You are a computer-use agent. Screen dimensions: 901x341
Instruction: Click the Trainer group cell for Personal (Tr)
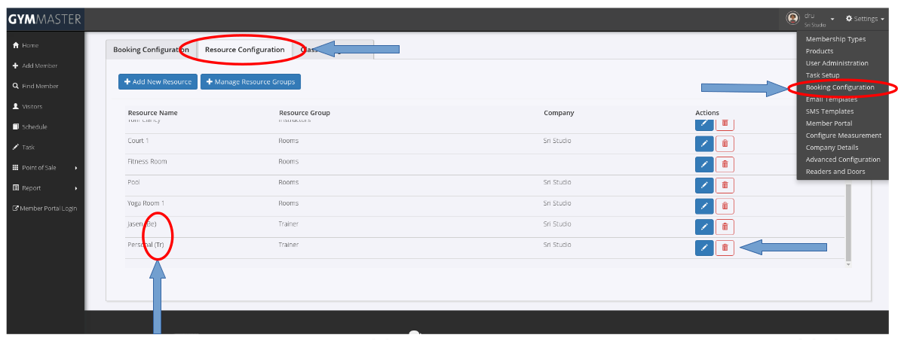tap(289, 245)
